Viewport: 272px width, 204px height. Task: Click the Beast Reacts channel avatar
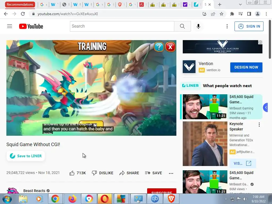pos(13,191)
